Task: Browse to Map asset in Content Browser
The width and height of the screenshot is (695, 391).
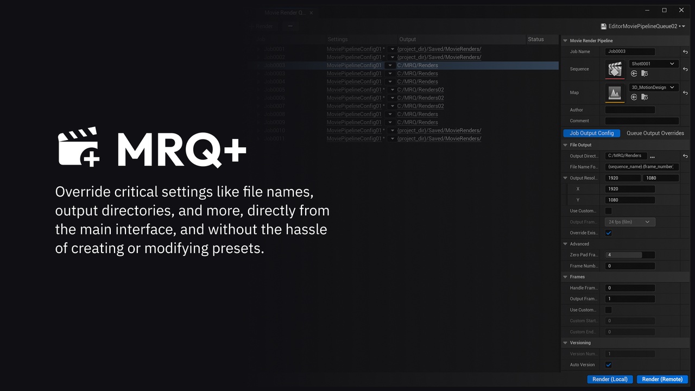Action: [645, 97]
